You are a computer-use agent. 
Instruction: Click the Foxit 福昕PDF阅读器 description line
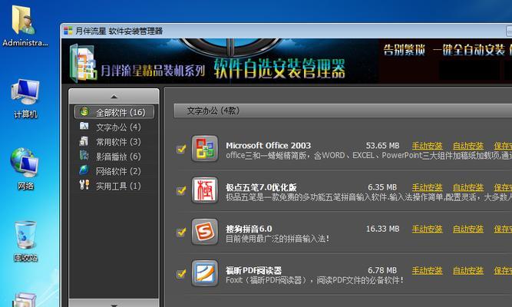pyautogui.click(x=315, y=280)
